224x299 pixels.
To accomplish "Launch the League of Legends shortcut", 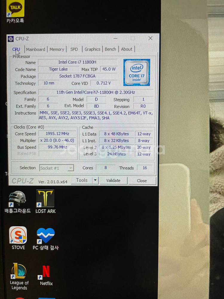I will (x=19, y=277).
